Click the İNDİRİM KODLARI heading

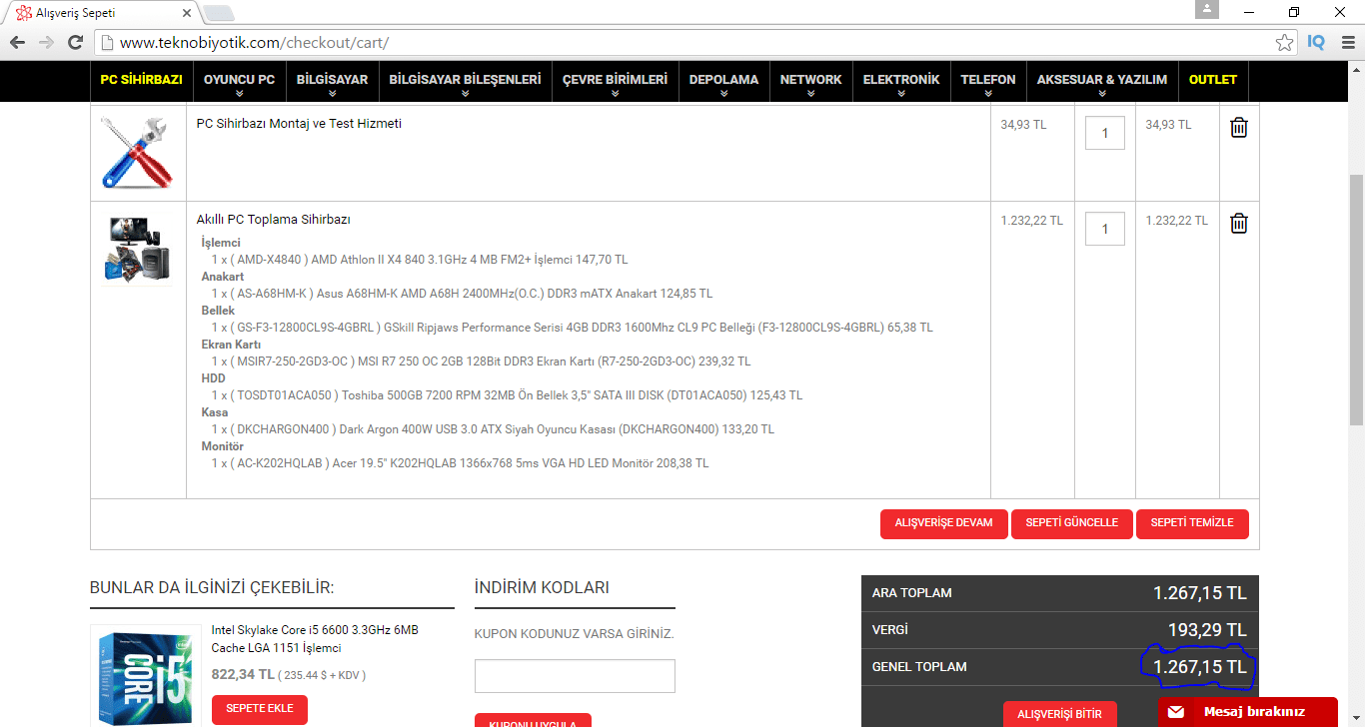(x=542, y=587)
